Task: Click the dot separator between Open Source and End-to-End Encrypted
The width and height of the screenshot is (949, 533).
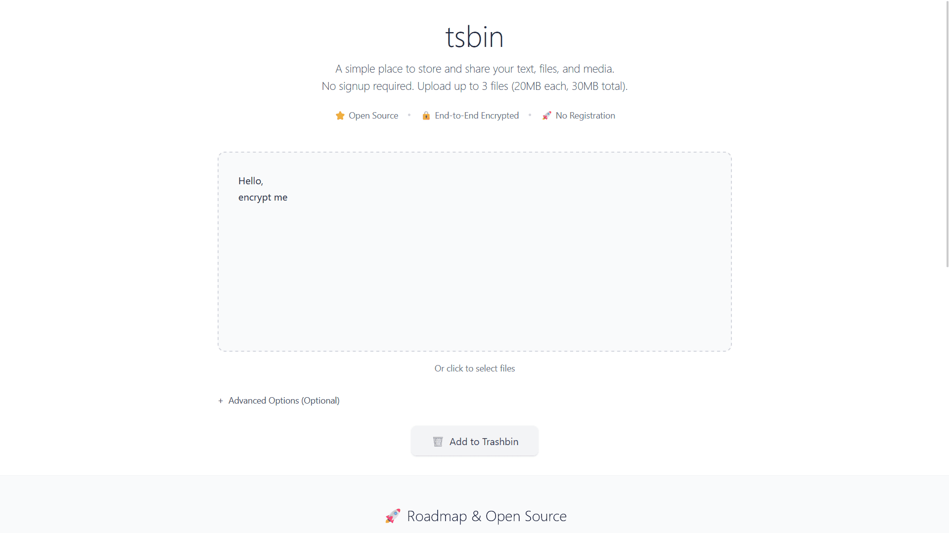Action: tap(409, 116)
